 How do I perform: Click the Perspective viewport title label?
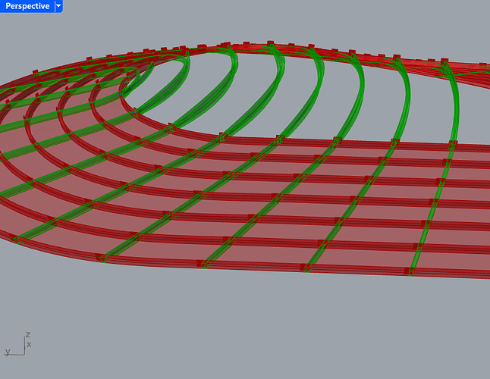click(27, 6)
